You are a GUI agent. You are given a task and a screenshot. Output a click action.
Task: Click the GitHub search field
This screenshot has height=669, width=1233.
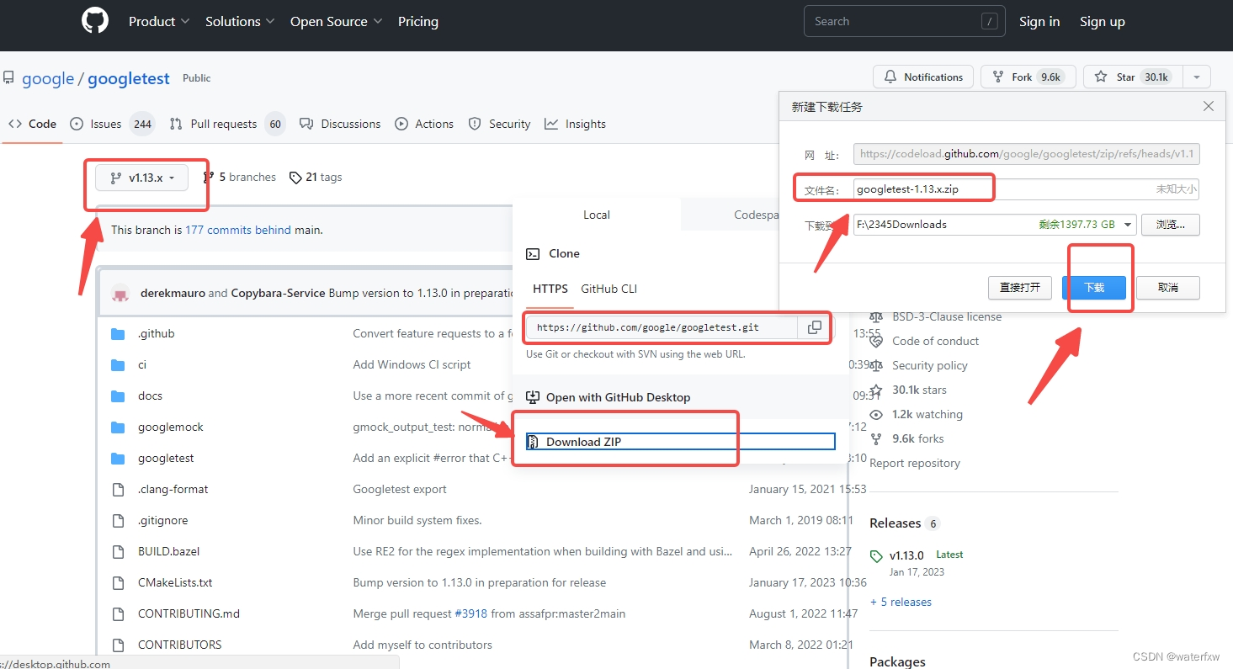[905, 22]
